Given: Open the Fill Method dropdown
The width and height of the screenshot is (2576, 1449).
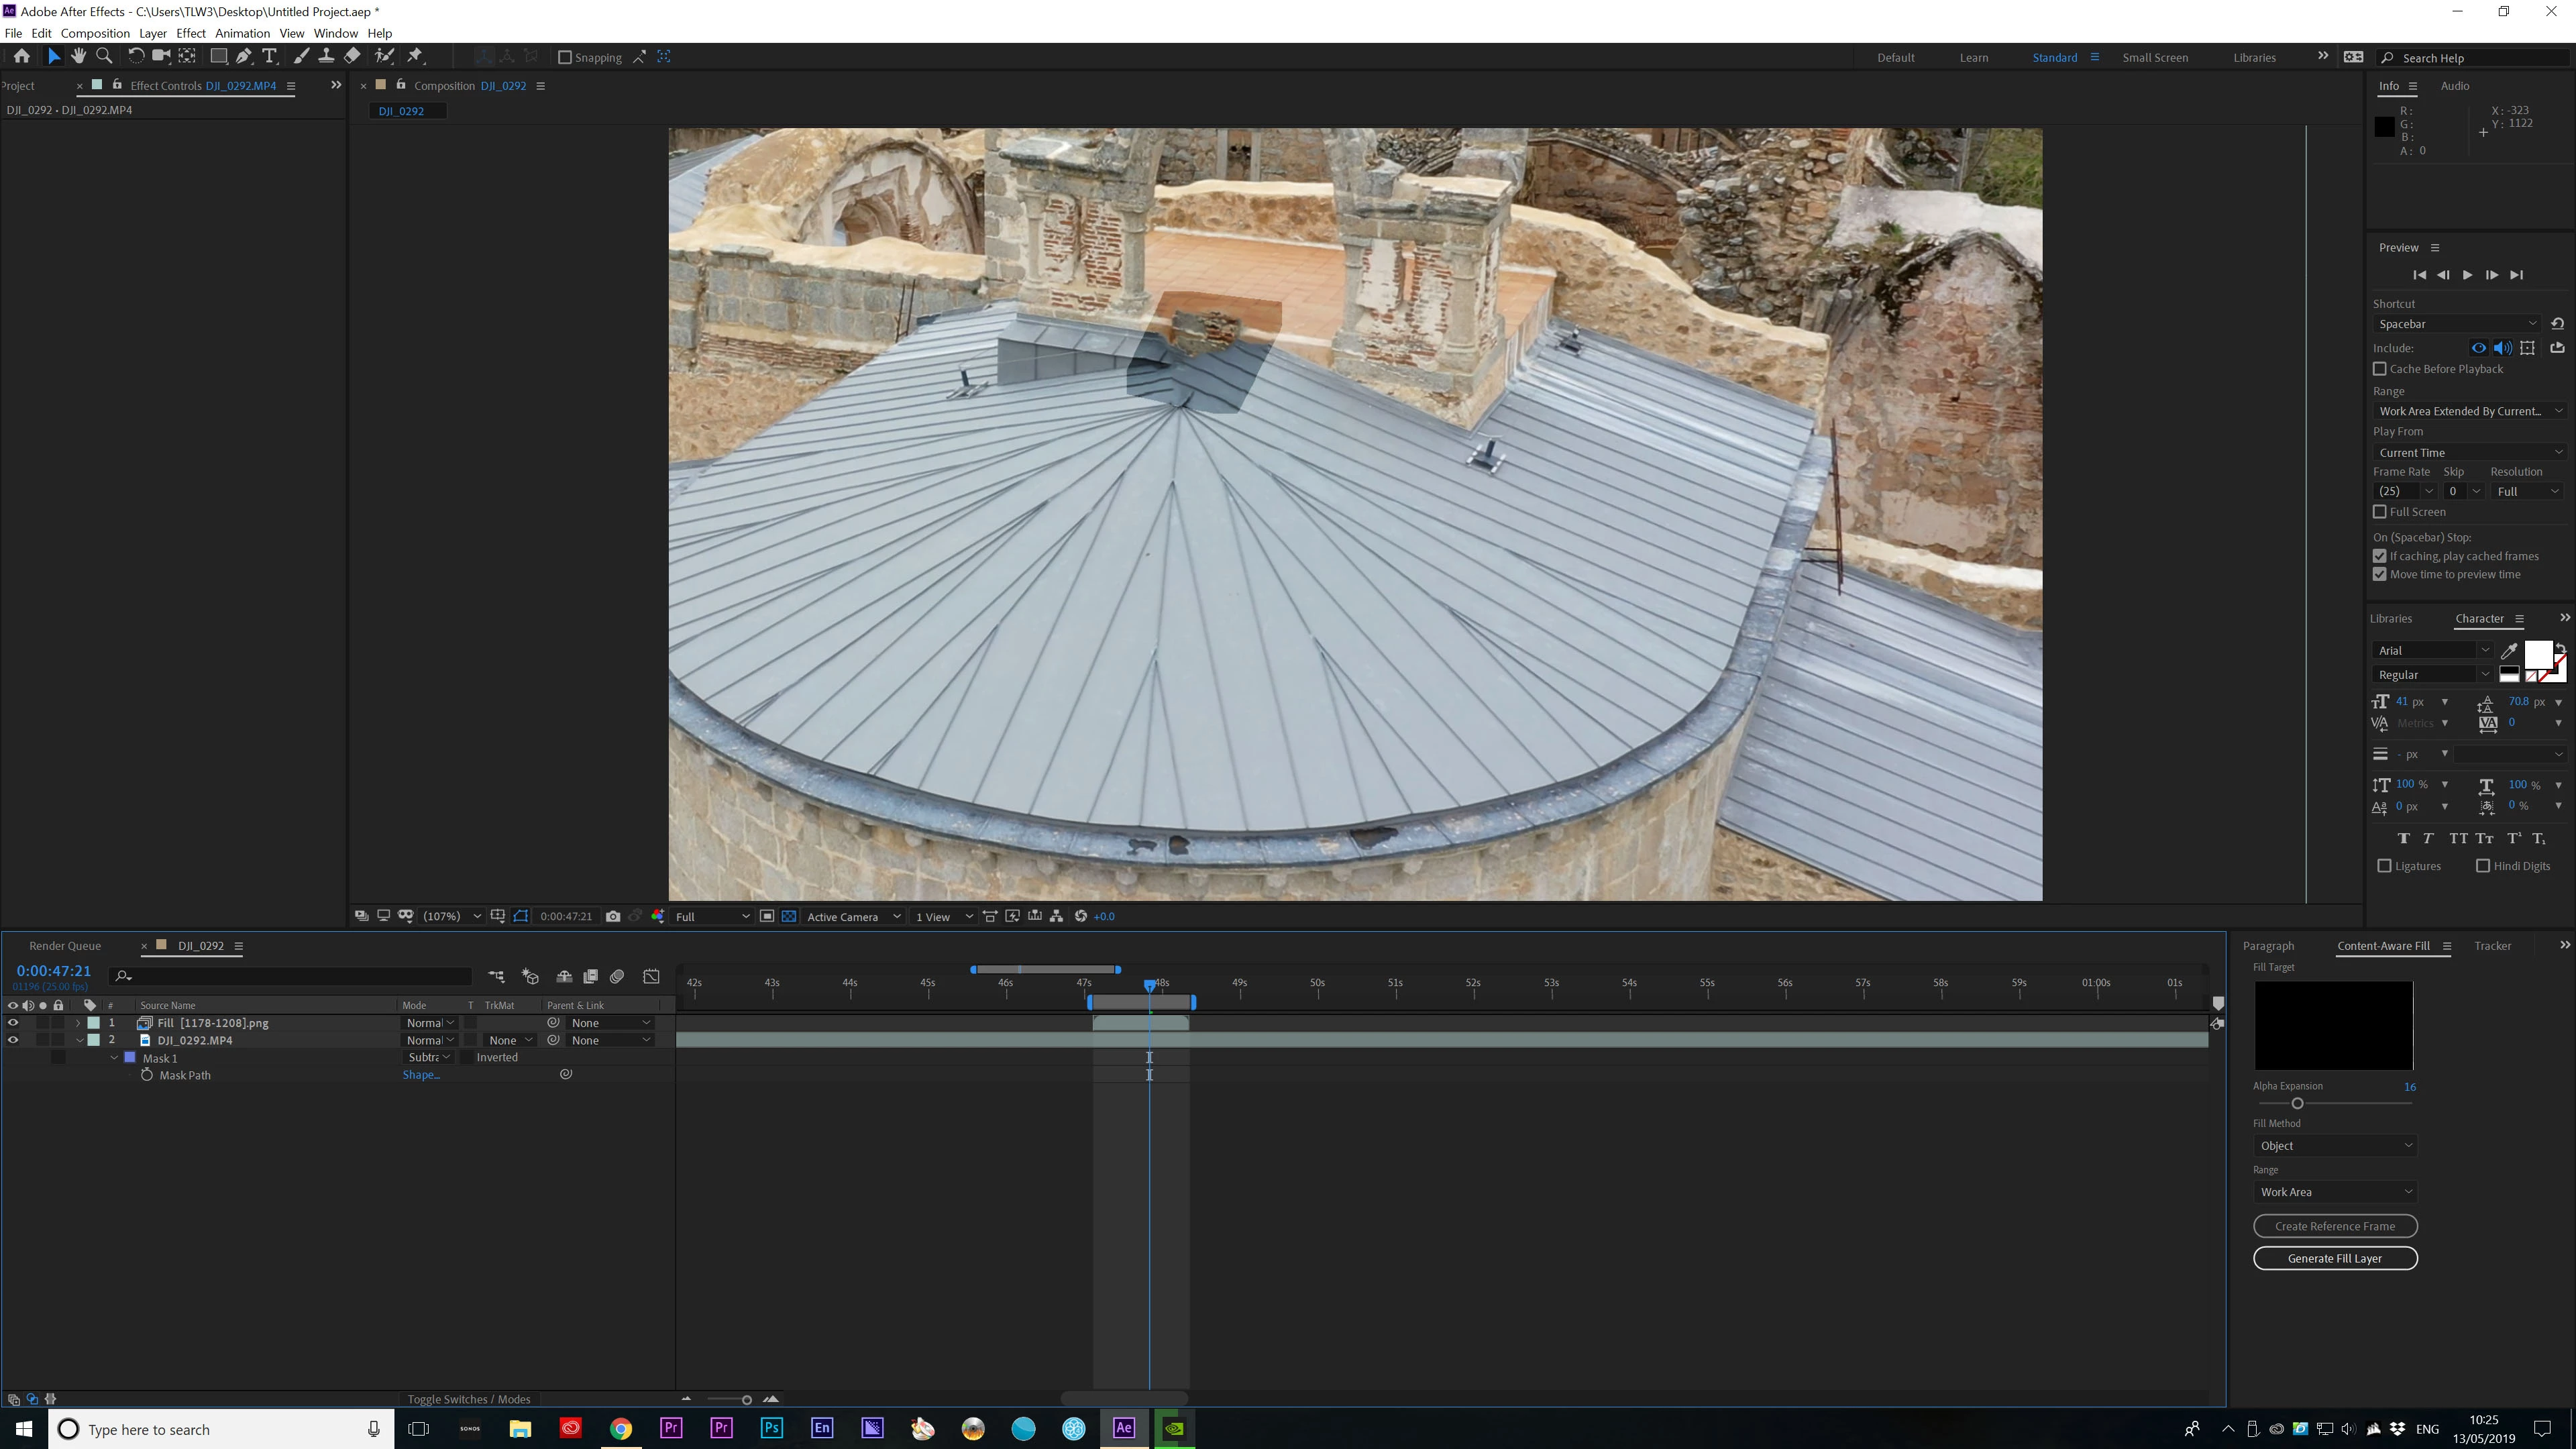Looking at the screenshot, I should (2335, 1146).
